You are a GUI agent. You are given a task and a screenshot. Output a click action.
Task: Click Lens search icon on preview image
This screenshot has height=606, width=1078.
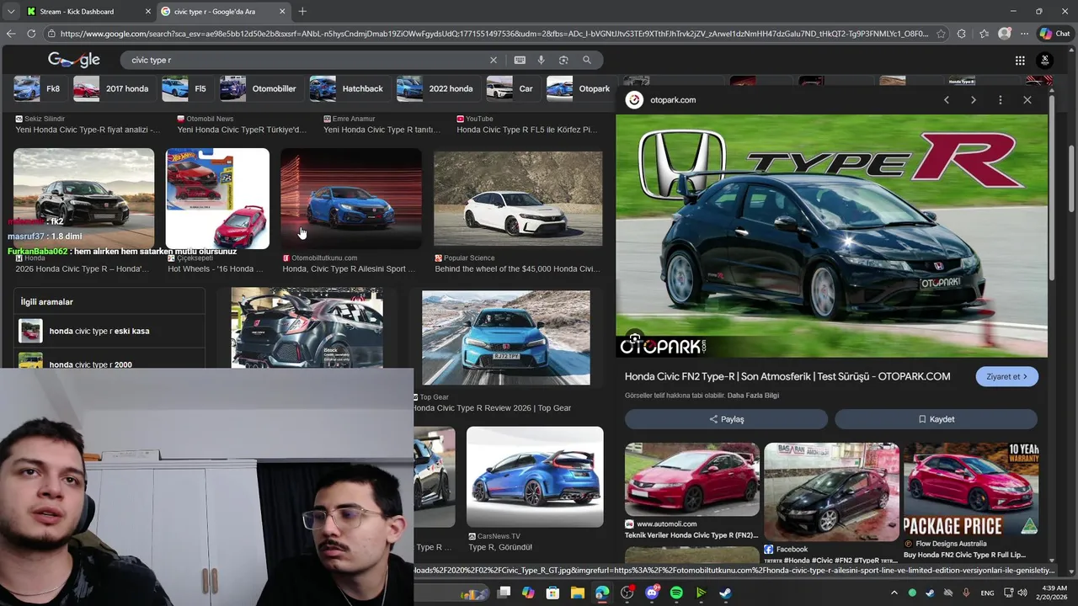pyautogui.click(x=635, y=340)
